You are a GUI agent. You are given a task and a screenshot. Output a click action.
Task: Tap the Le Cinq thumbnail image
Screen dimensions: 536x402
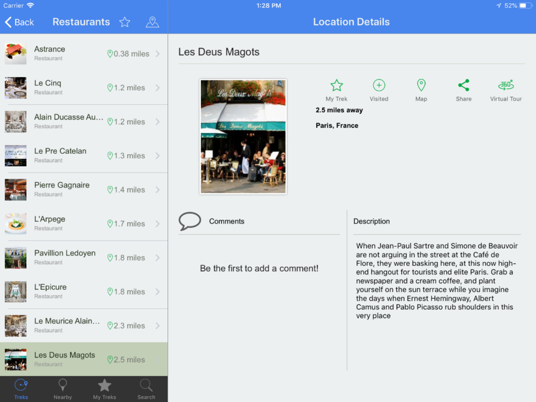(16, 87)
